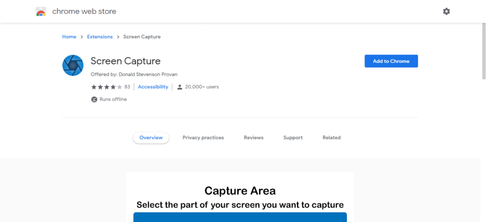Open the Accessibility category link

pyautogui.click(x=153, y=87)
